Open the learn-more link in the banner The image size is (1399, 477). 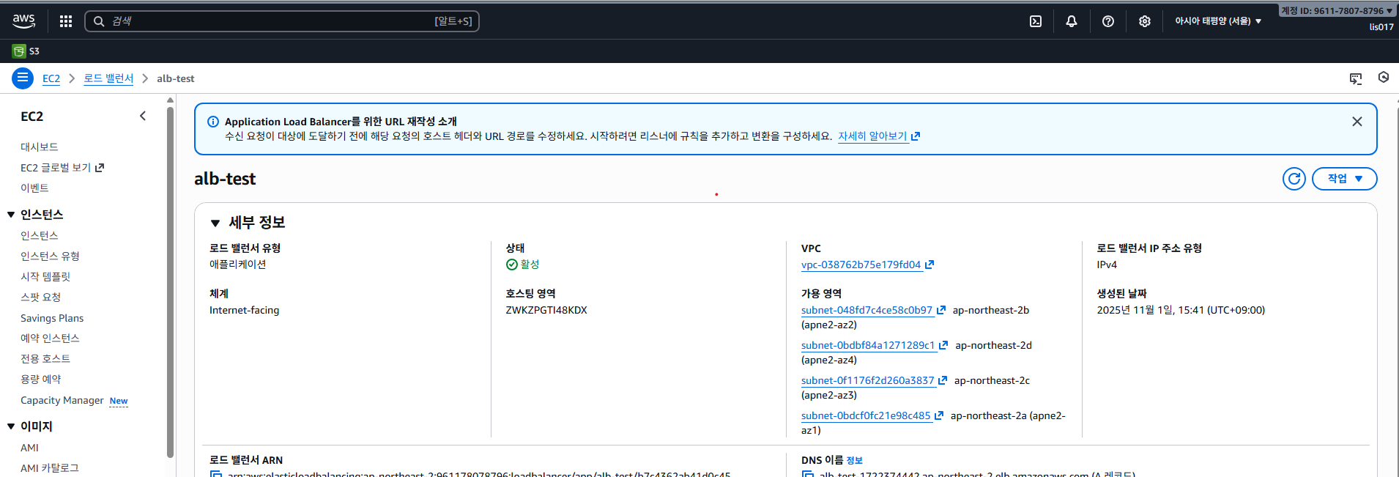pyautogui.click(x=872, y=136)
